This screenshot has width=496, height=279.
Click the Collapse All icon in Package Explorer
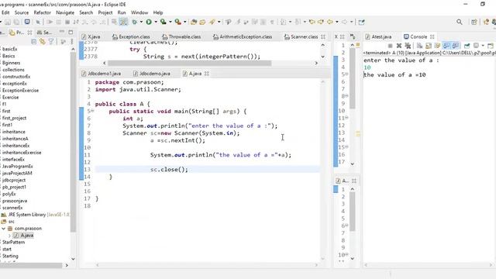[x=34, y=42]
